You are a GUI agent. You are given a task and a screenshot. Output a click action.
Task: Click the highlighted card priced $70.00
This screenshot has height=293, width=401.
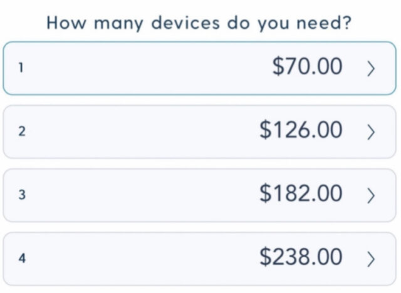[199, 68]
